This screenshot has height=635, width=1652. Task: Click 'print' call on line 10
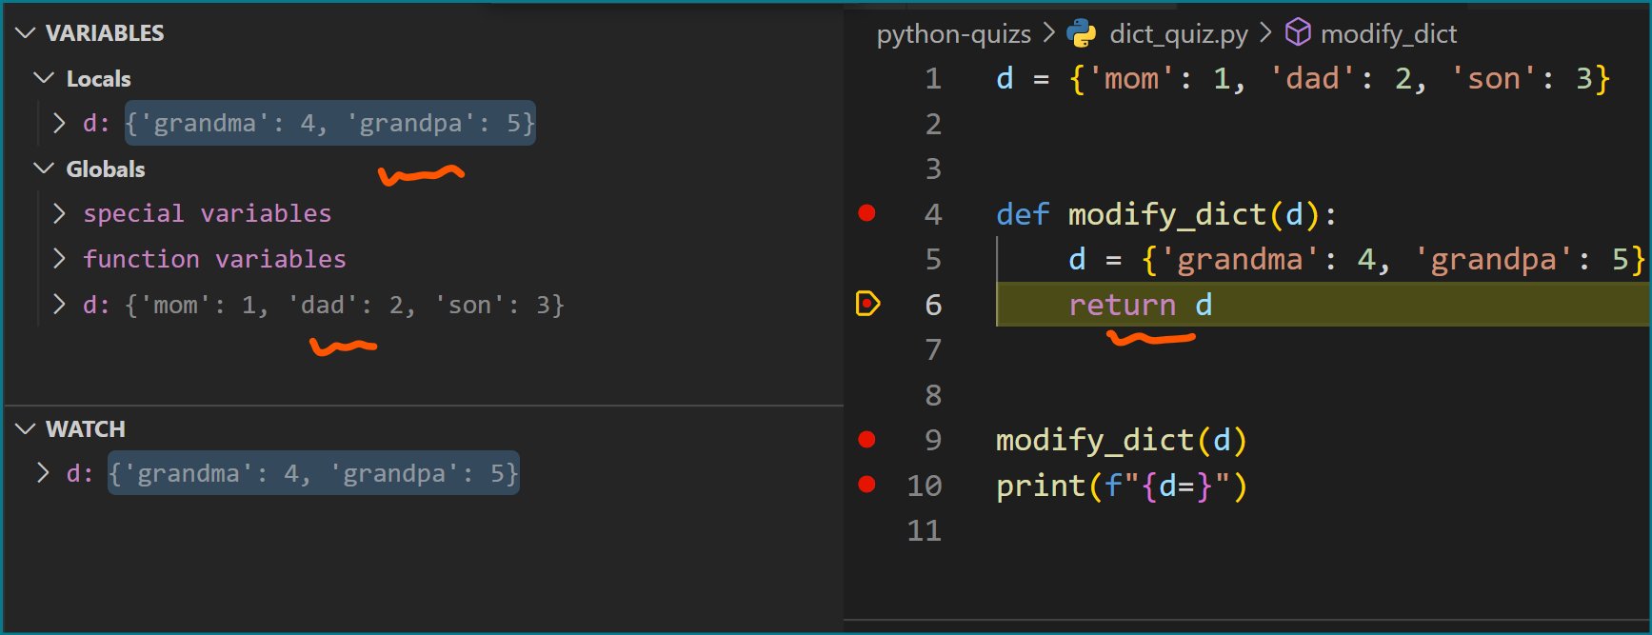(1041, 486)
